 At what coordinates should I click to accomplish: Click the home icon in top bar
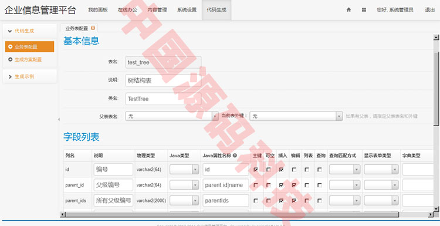click(349, 10)
